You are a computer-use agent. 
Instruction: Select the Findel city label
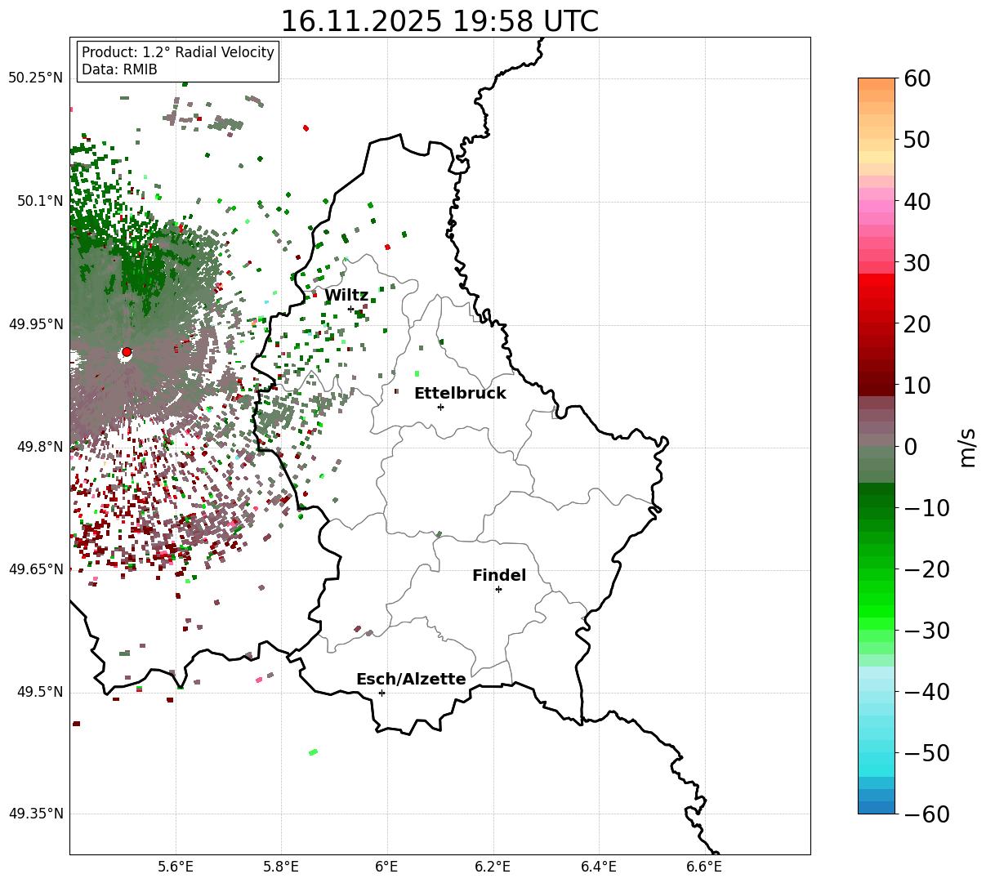coord(499,576)
